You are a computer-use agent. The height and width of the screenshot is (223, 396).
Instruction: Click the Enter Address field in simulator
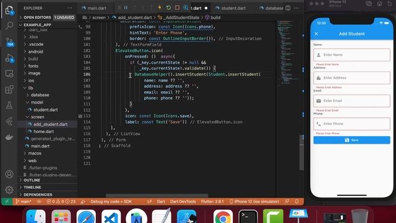click(x=351, y=78)
